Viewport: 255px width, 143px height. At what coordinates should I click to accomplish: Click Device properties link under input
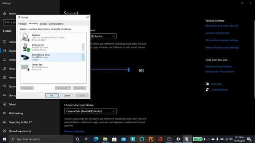click(74, 131)
